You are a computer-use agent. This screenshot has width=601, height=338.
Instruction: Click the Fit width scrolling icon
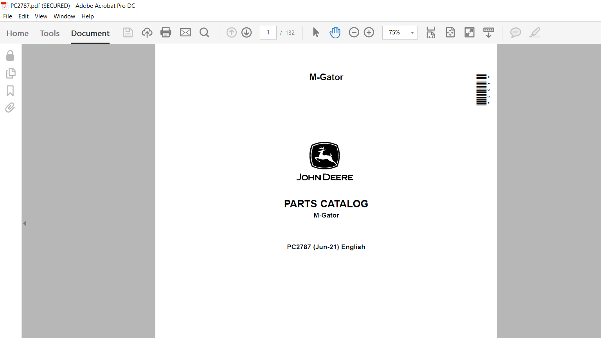coord(431,32)
